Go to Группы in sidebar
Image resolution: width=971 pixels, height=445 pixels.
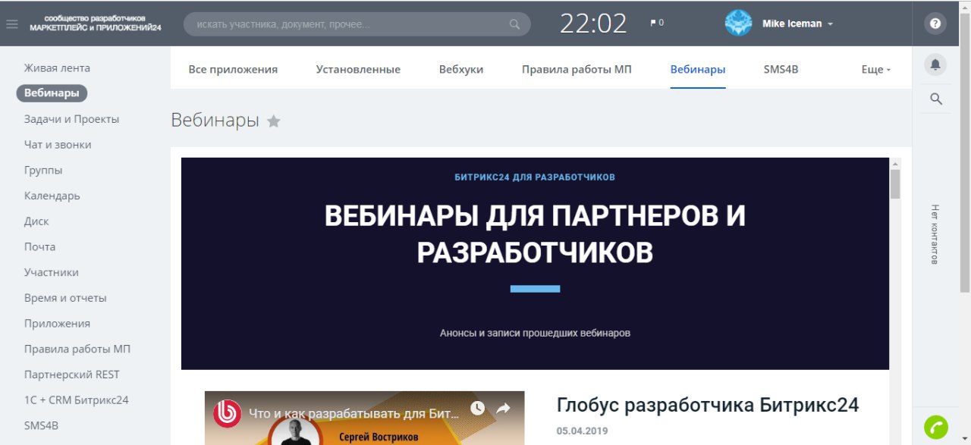[43, 170]
